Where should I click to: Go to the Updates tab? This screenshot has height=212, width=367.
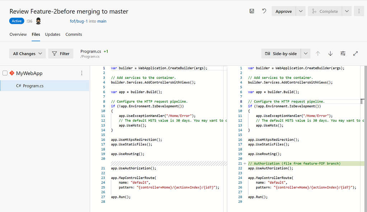click(53, 34)
